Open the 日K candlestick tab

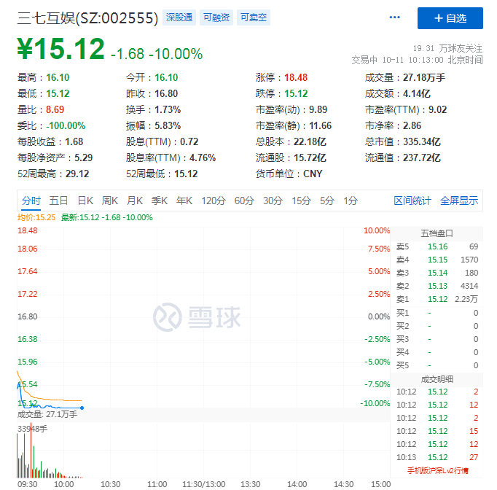[x=85, y=201]
